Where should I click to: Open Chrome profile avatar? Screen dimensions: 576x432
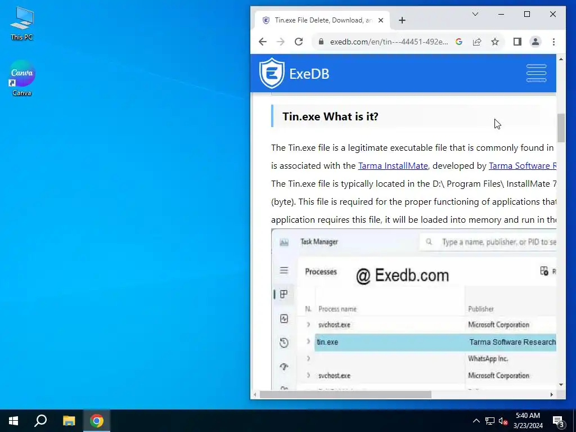[x=535, y=42]
